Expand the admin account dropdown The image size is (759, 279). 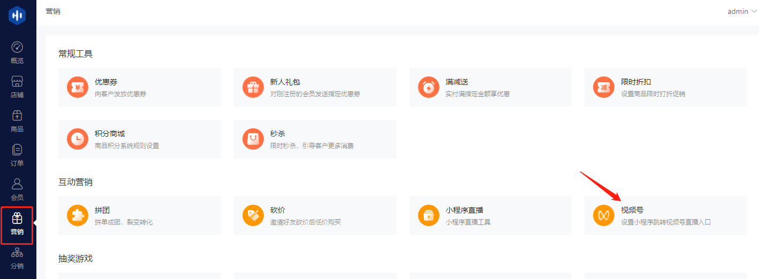(742, 11)
